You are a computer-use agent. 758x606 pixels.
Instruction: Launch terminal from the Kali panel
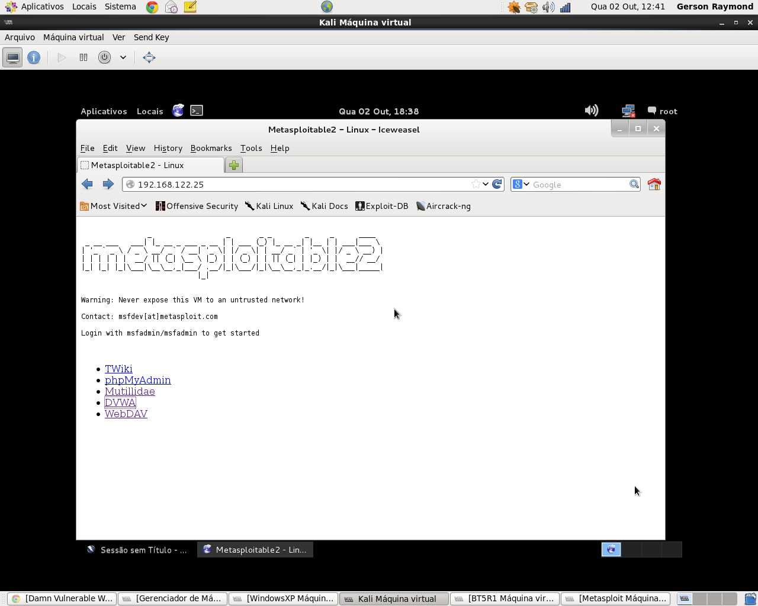[197, 111]
